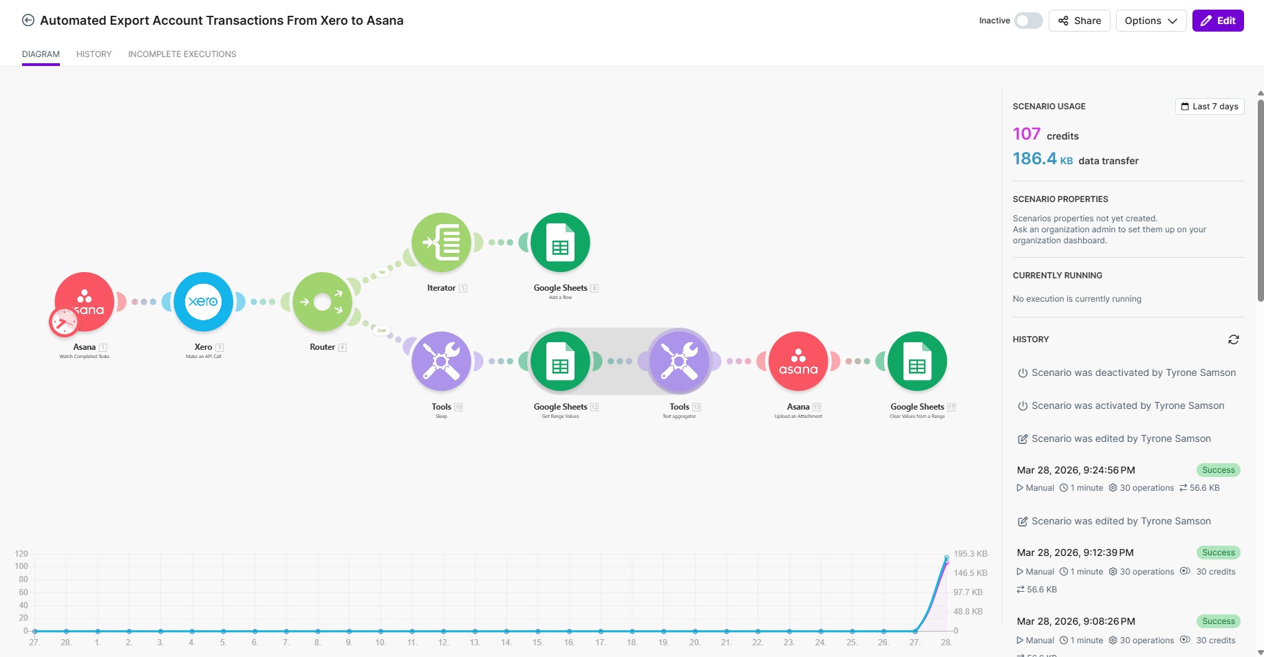Click the side panel scrollbar thumb
This screenshot has height=657, width=1264.
pyautogui.click(x=1260, y=199)
